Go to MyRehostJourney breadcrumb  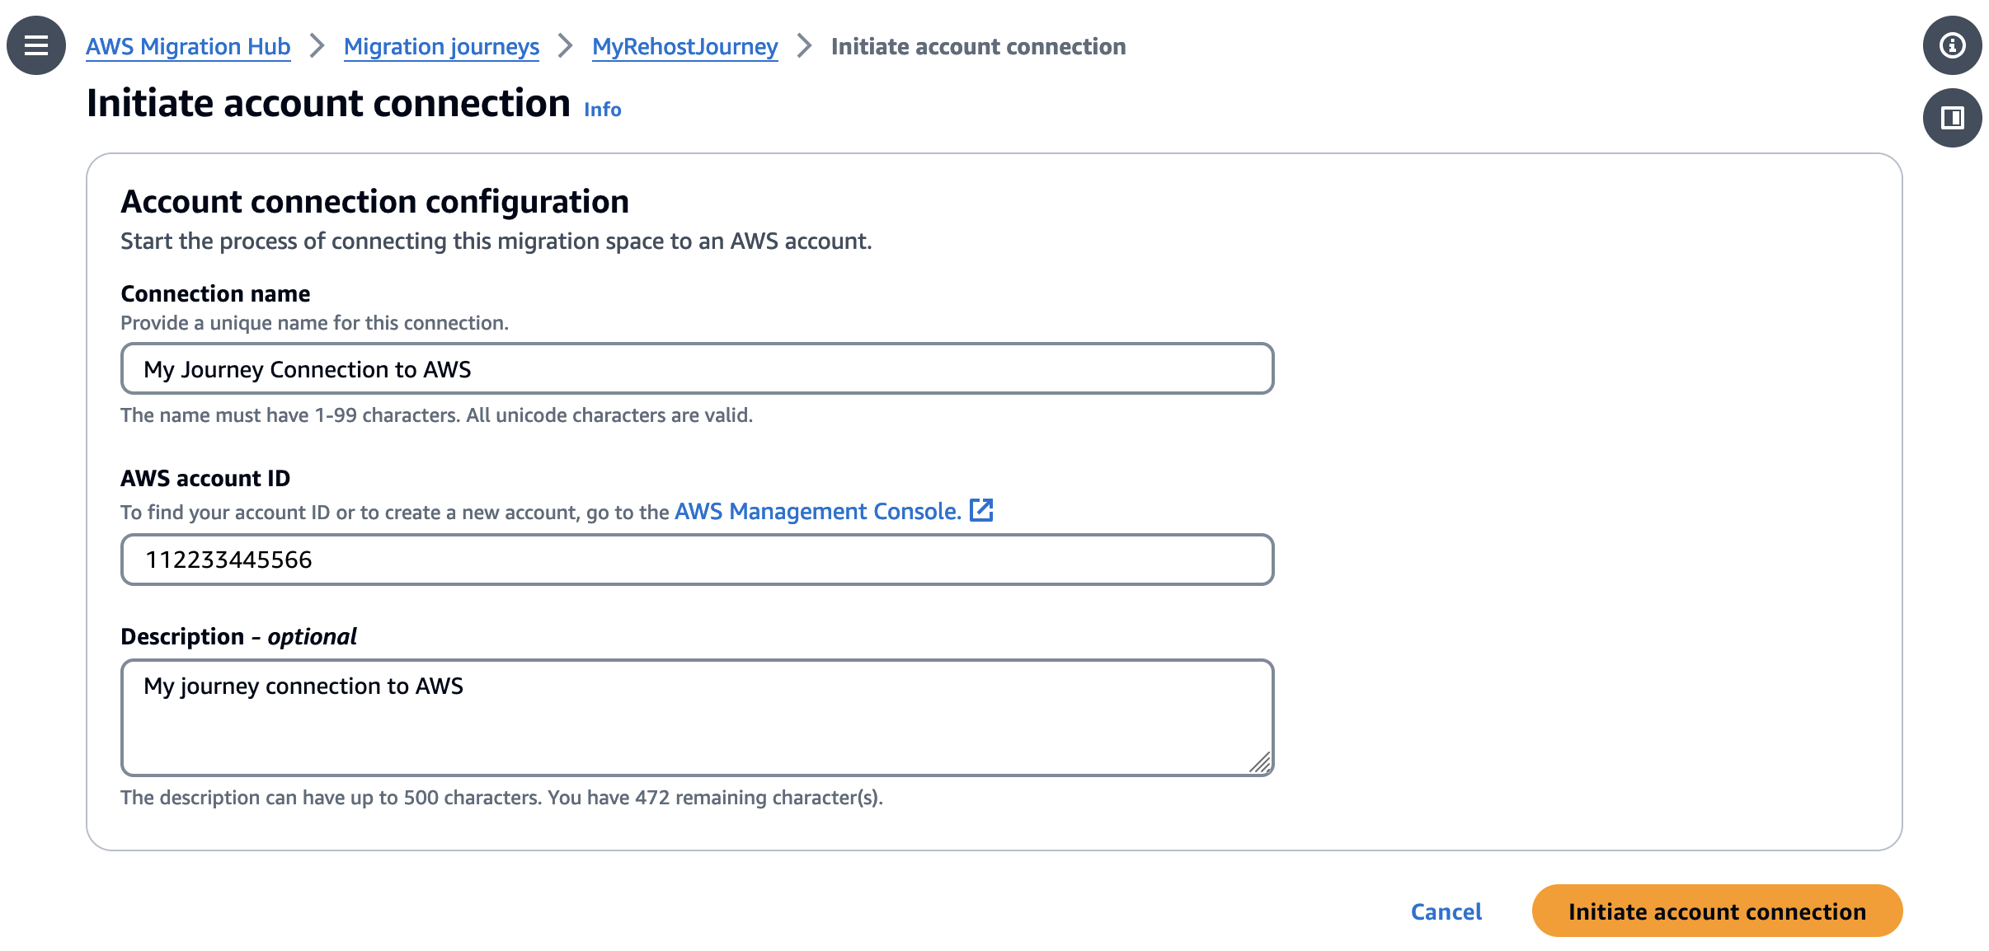684,47
